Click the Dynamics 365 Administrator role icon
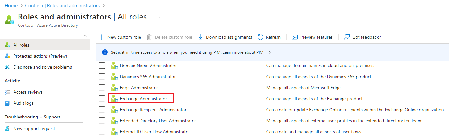The image size is (449, 137). click(114, 77)
